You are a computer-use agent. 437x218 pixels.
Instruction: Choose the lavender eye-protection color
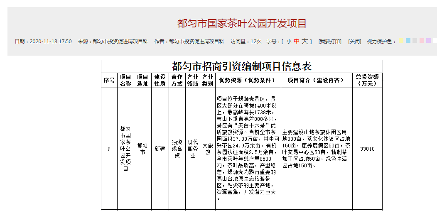[x=428, y=40]
